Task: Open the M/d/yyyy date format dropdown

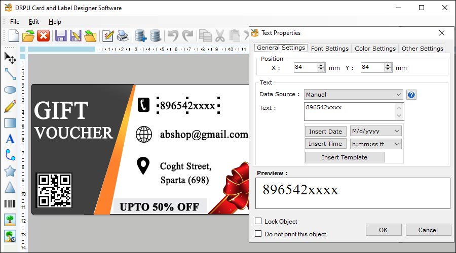Action: click(375, 131)
